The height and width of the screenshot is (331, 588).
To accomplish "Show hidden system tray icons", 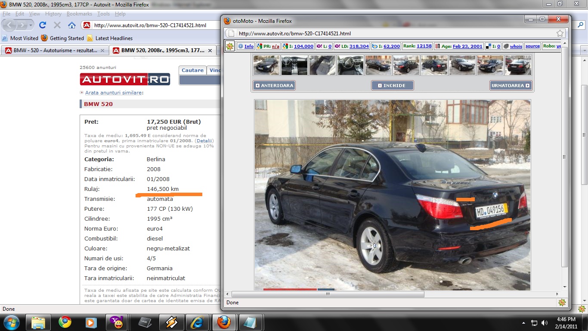I will tap(524, 322).
